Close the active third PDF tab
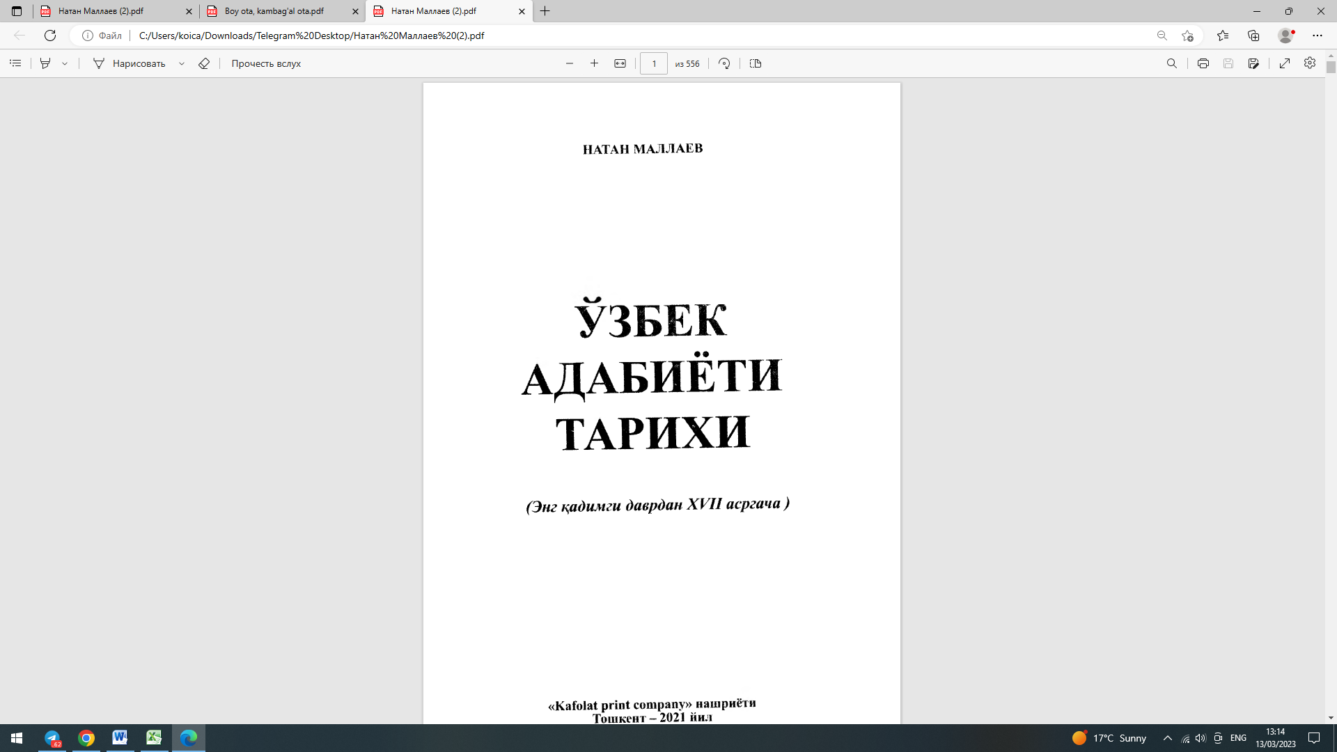The height and width of the screenshot is (752, 1337). click(x=522, y=11)
